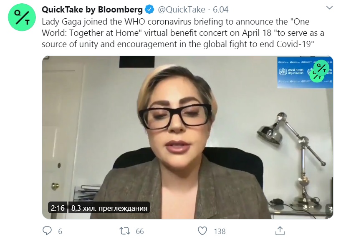Click the retweet count 66

pyautogui.click(x=140, y=231)
